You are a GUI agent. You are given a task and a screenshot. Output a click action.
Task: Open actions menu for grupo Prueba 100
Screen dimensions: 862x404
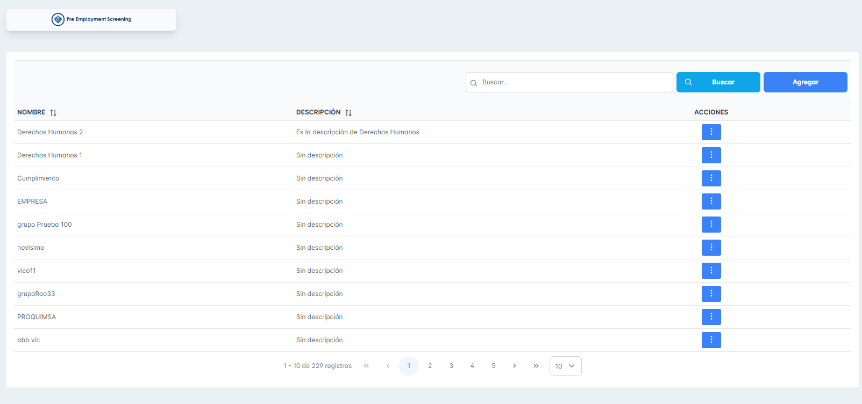point(711,225)
